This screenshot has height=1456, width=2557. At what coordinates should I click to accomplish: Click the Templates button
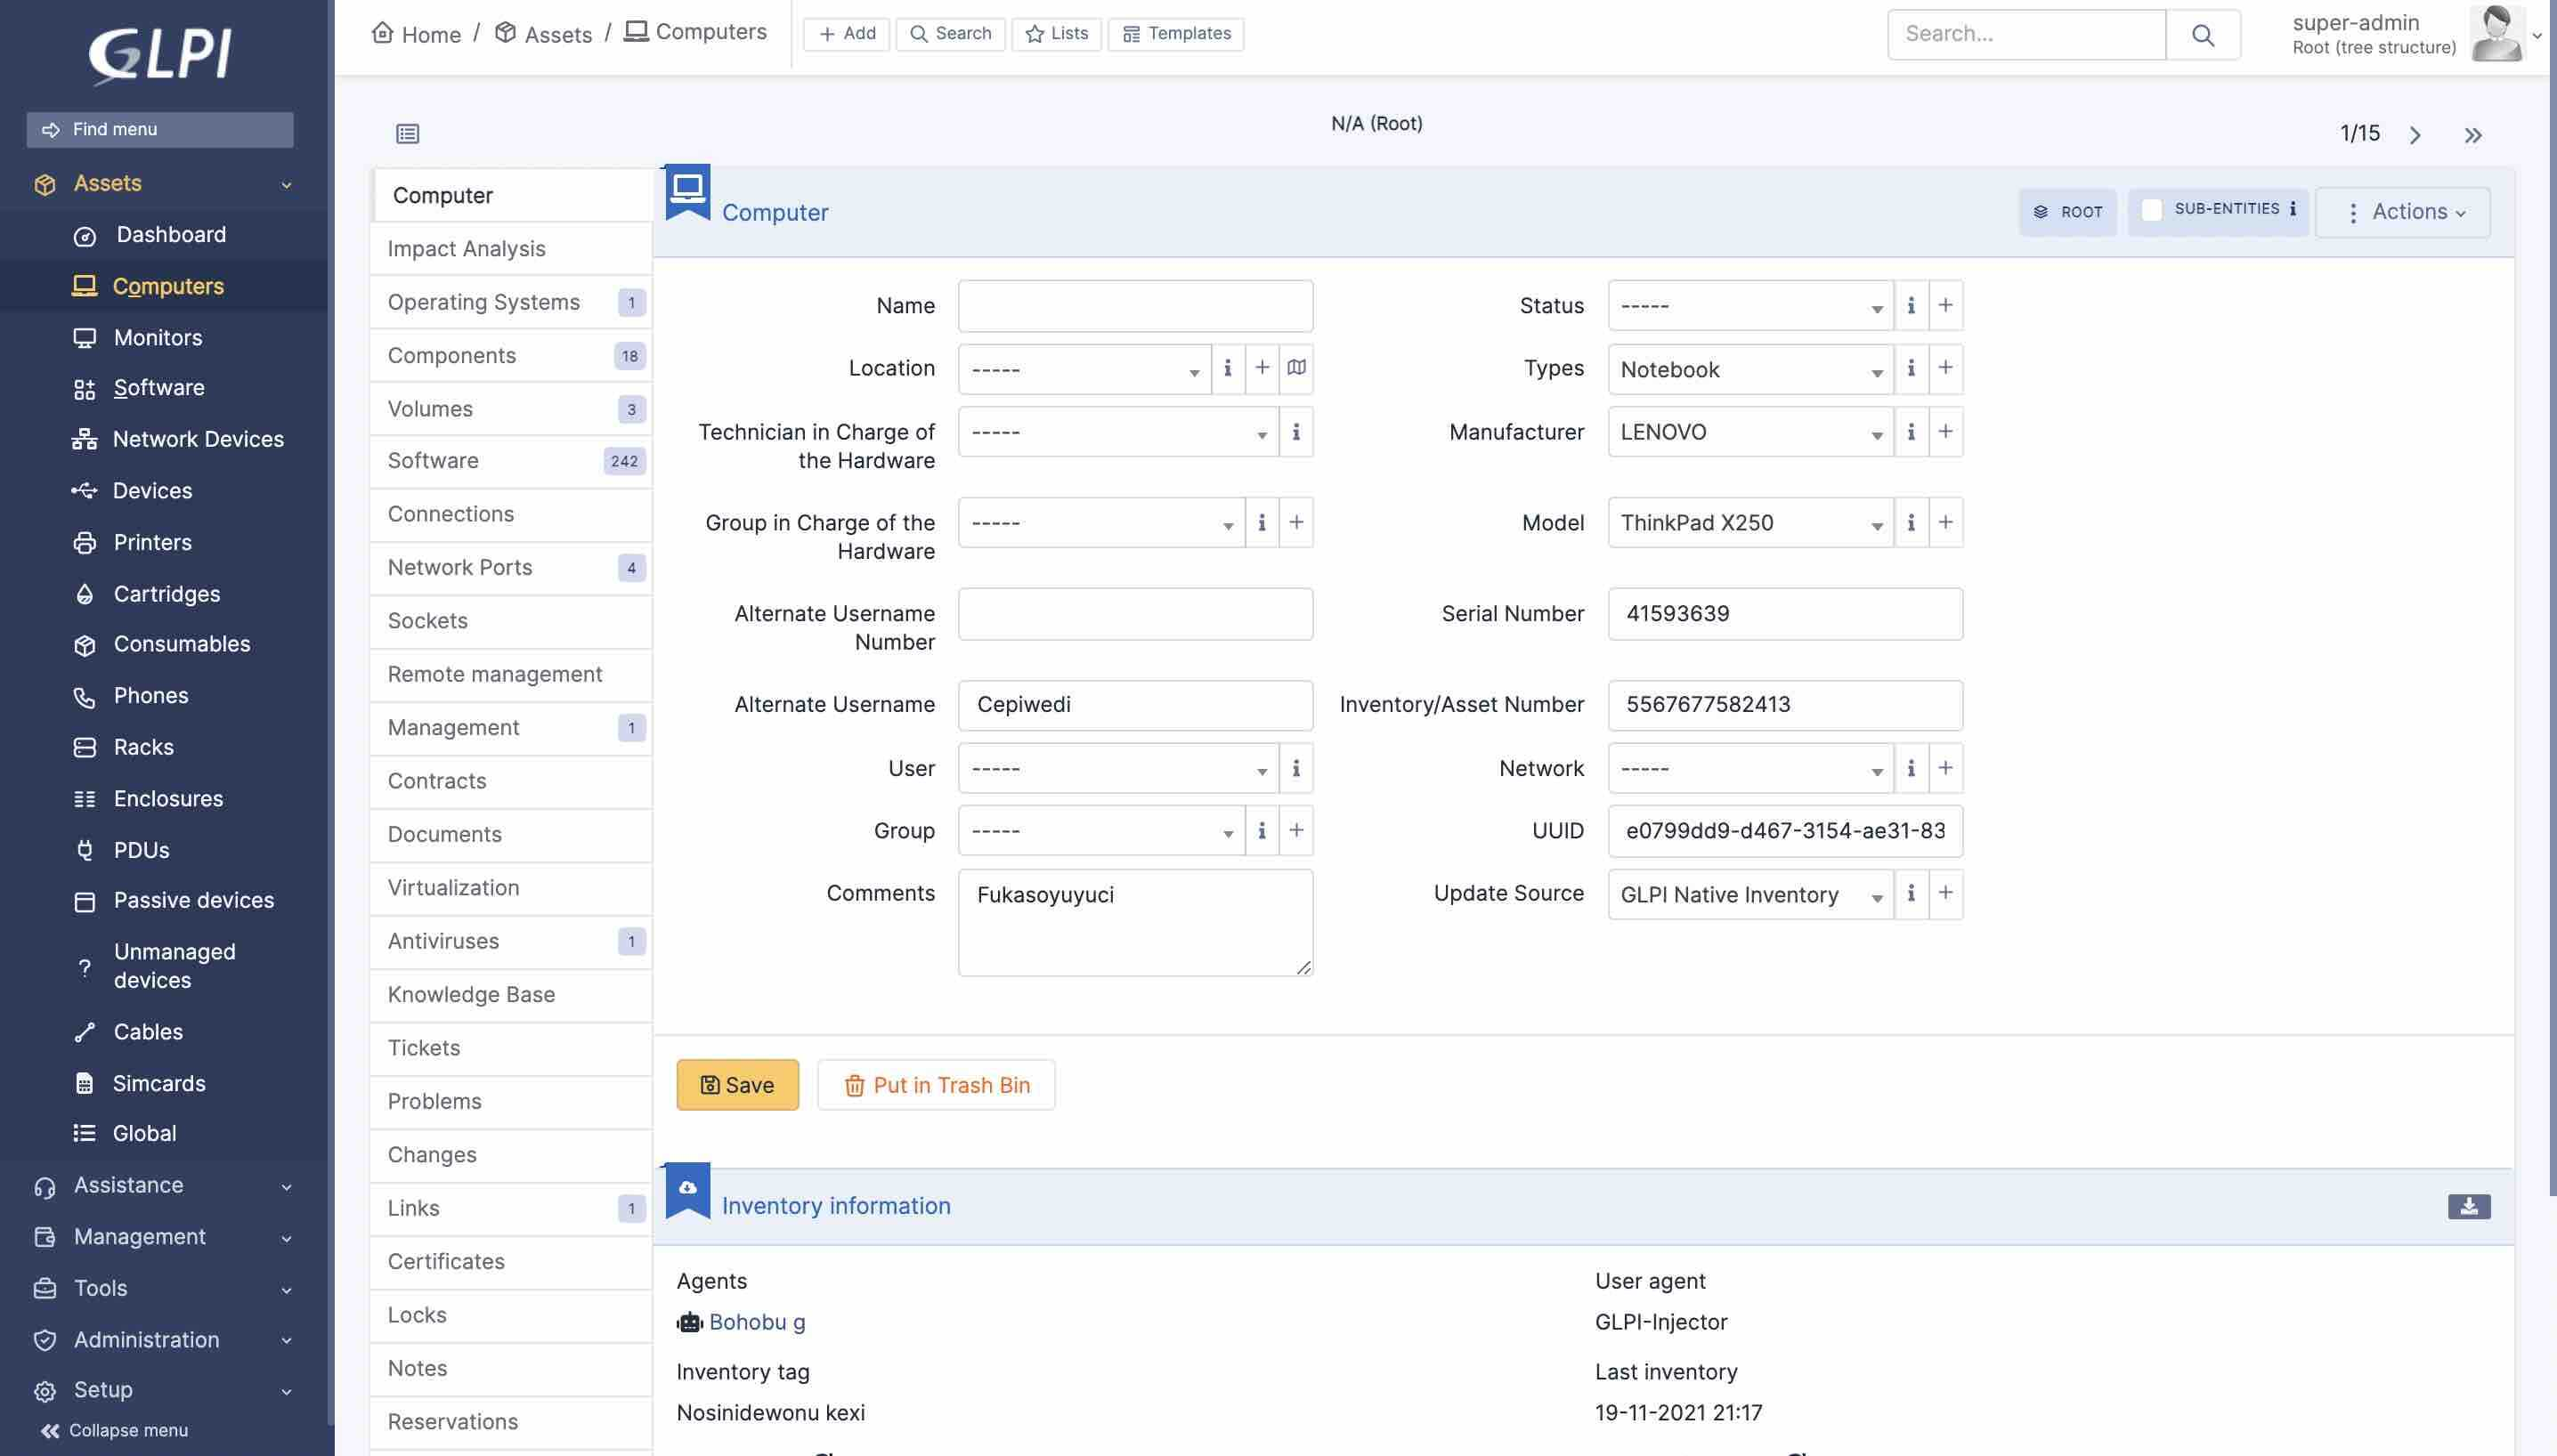(1176, 34)
